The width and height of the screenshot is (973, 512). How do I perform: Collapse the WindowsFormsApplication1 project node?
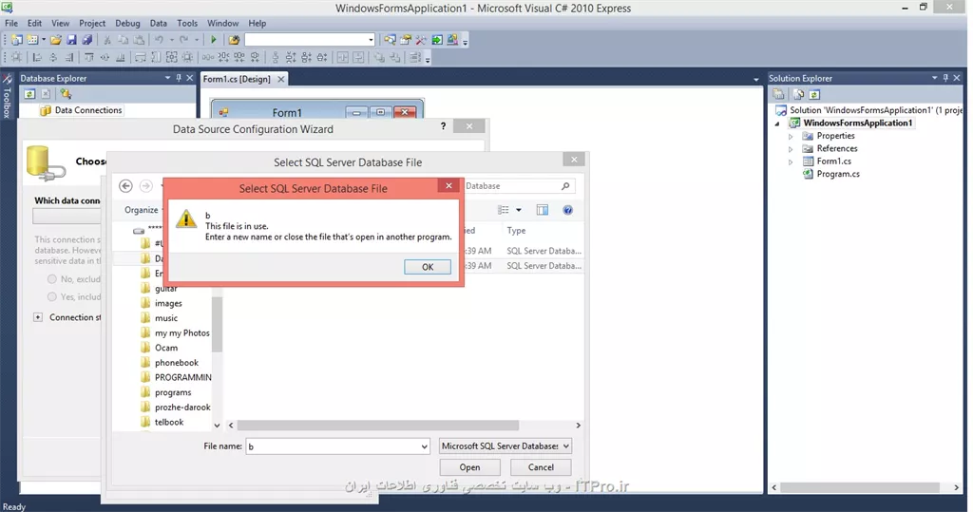point(777,123)
